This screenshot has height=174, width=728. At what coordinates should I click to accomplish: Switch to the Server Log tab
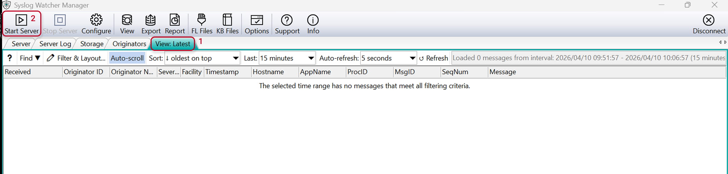pos(55,44)
